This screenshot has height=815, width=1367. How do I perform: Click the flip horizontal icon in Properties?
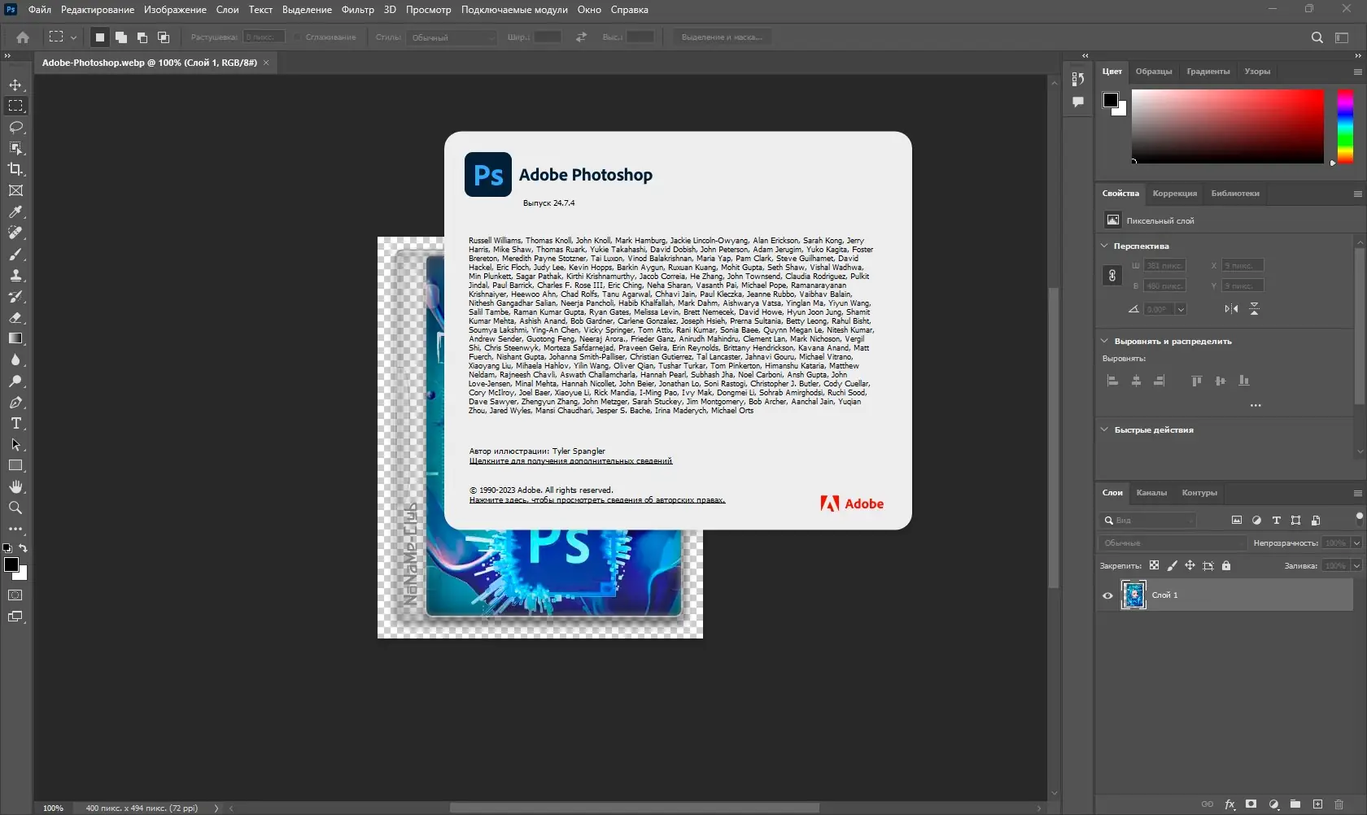(1231, 309)
